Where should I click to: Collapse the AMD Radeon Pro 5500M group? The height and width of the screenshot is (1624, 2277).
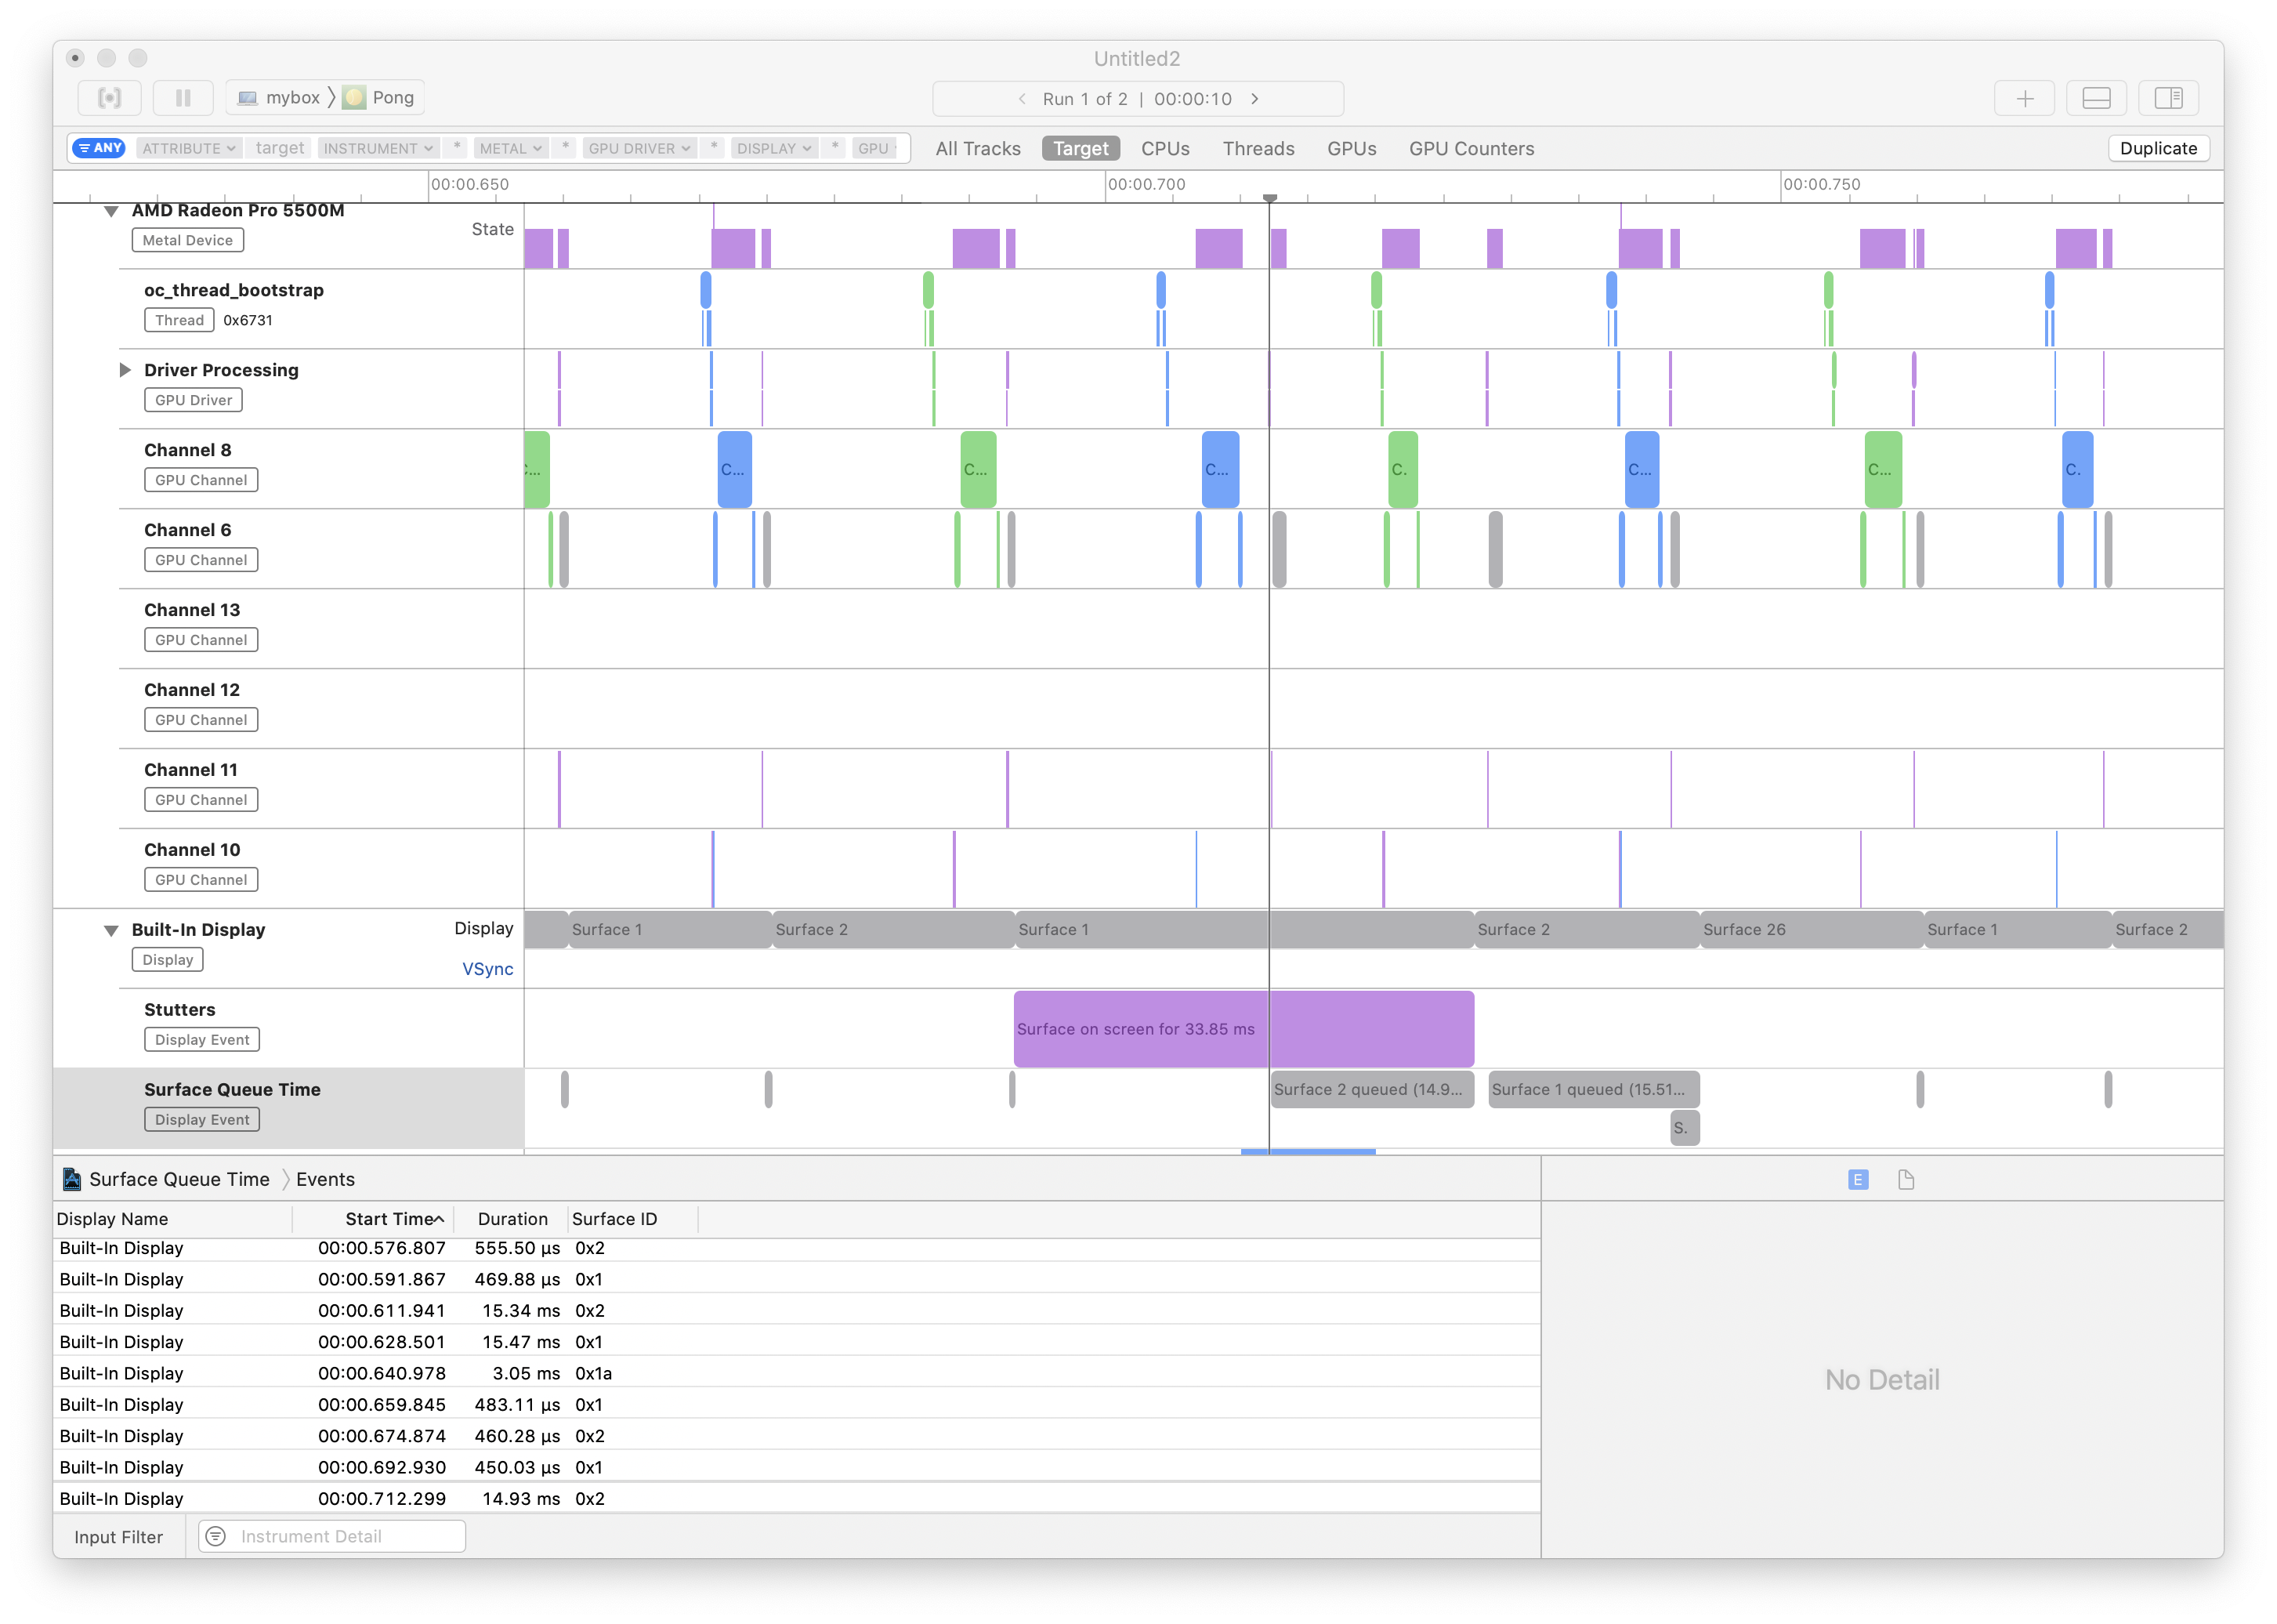click(x=111, y=211)
